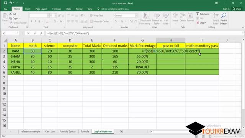Collapse the ribbon with the chevron

[x=243, y=27]
